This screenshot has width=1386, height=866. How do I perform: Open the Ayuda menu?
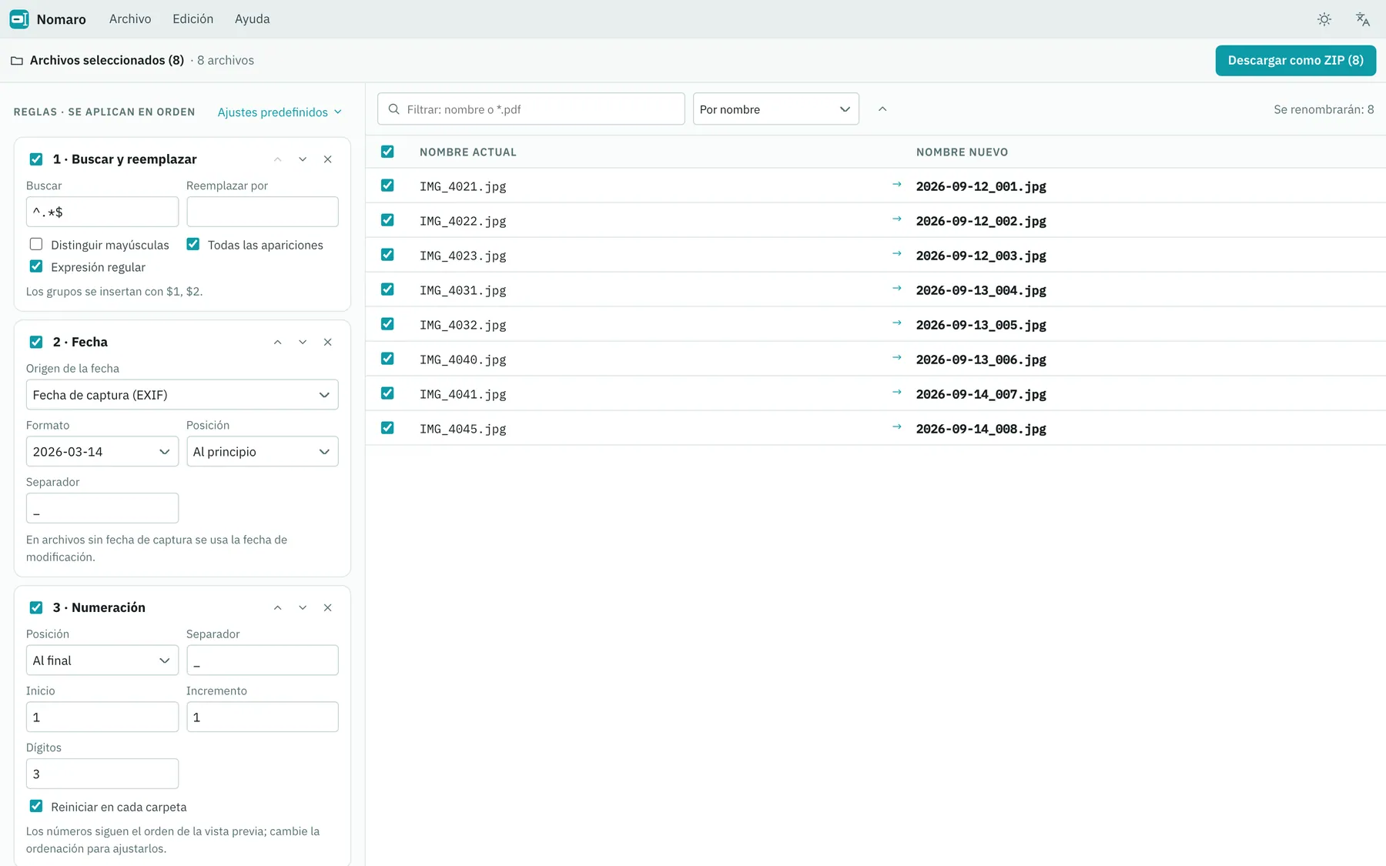point(253,19)
